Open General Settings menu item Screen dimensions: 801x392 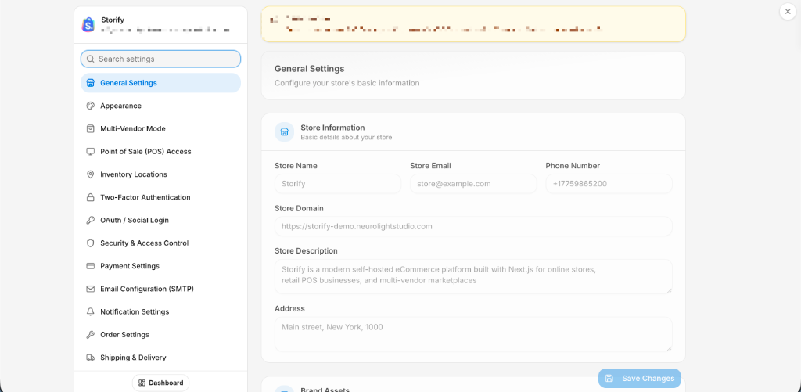160,83
